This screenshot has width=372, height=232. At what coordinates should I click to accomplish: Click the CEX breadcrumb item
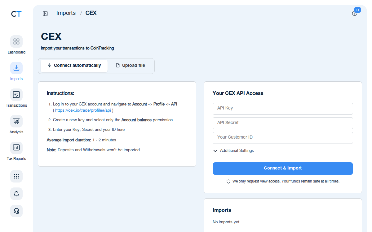pos(91,13)
